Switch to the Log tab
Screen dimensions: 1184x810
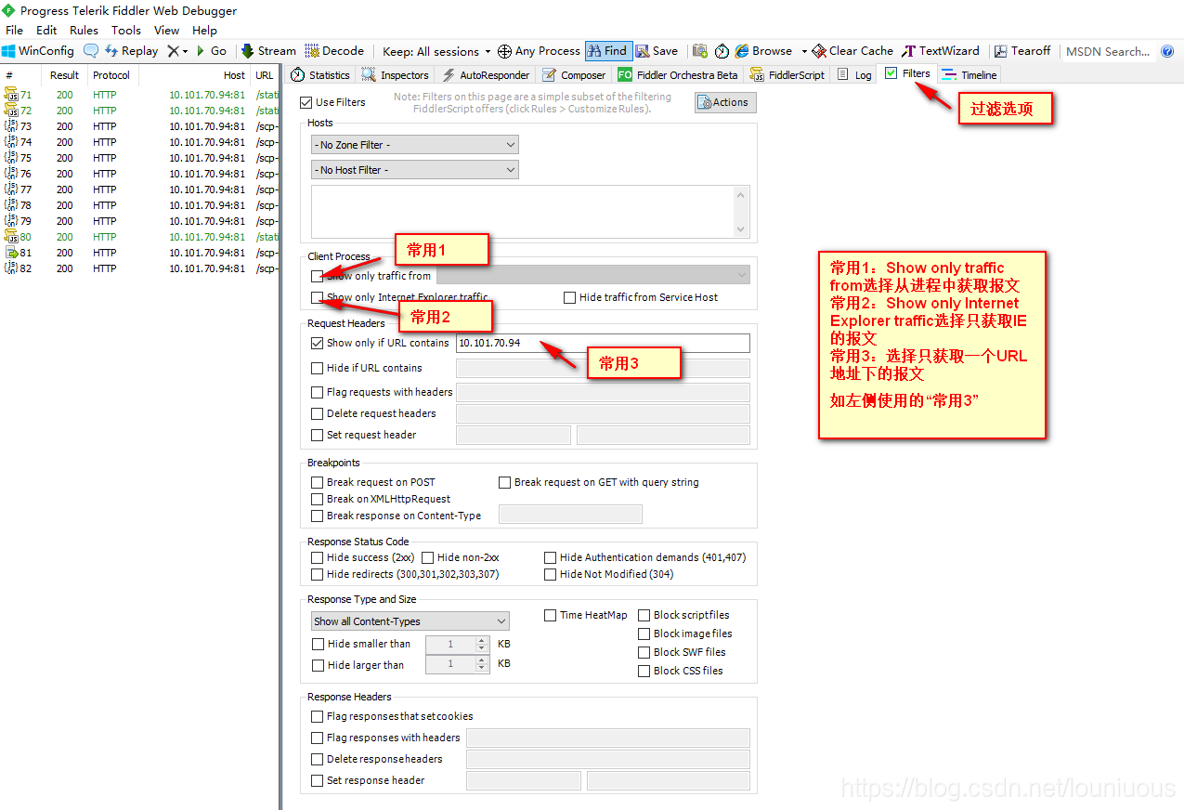(854, 75)
